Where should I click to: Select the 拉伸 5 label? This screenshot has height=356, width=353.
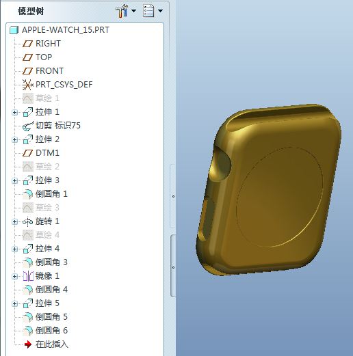[x=47, y=303]
